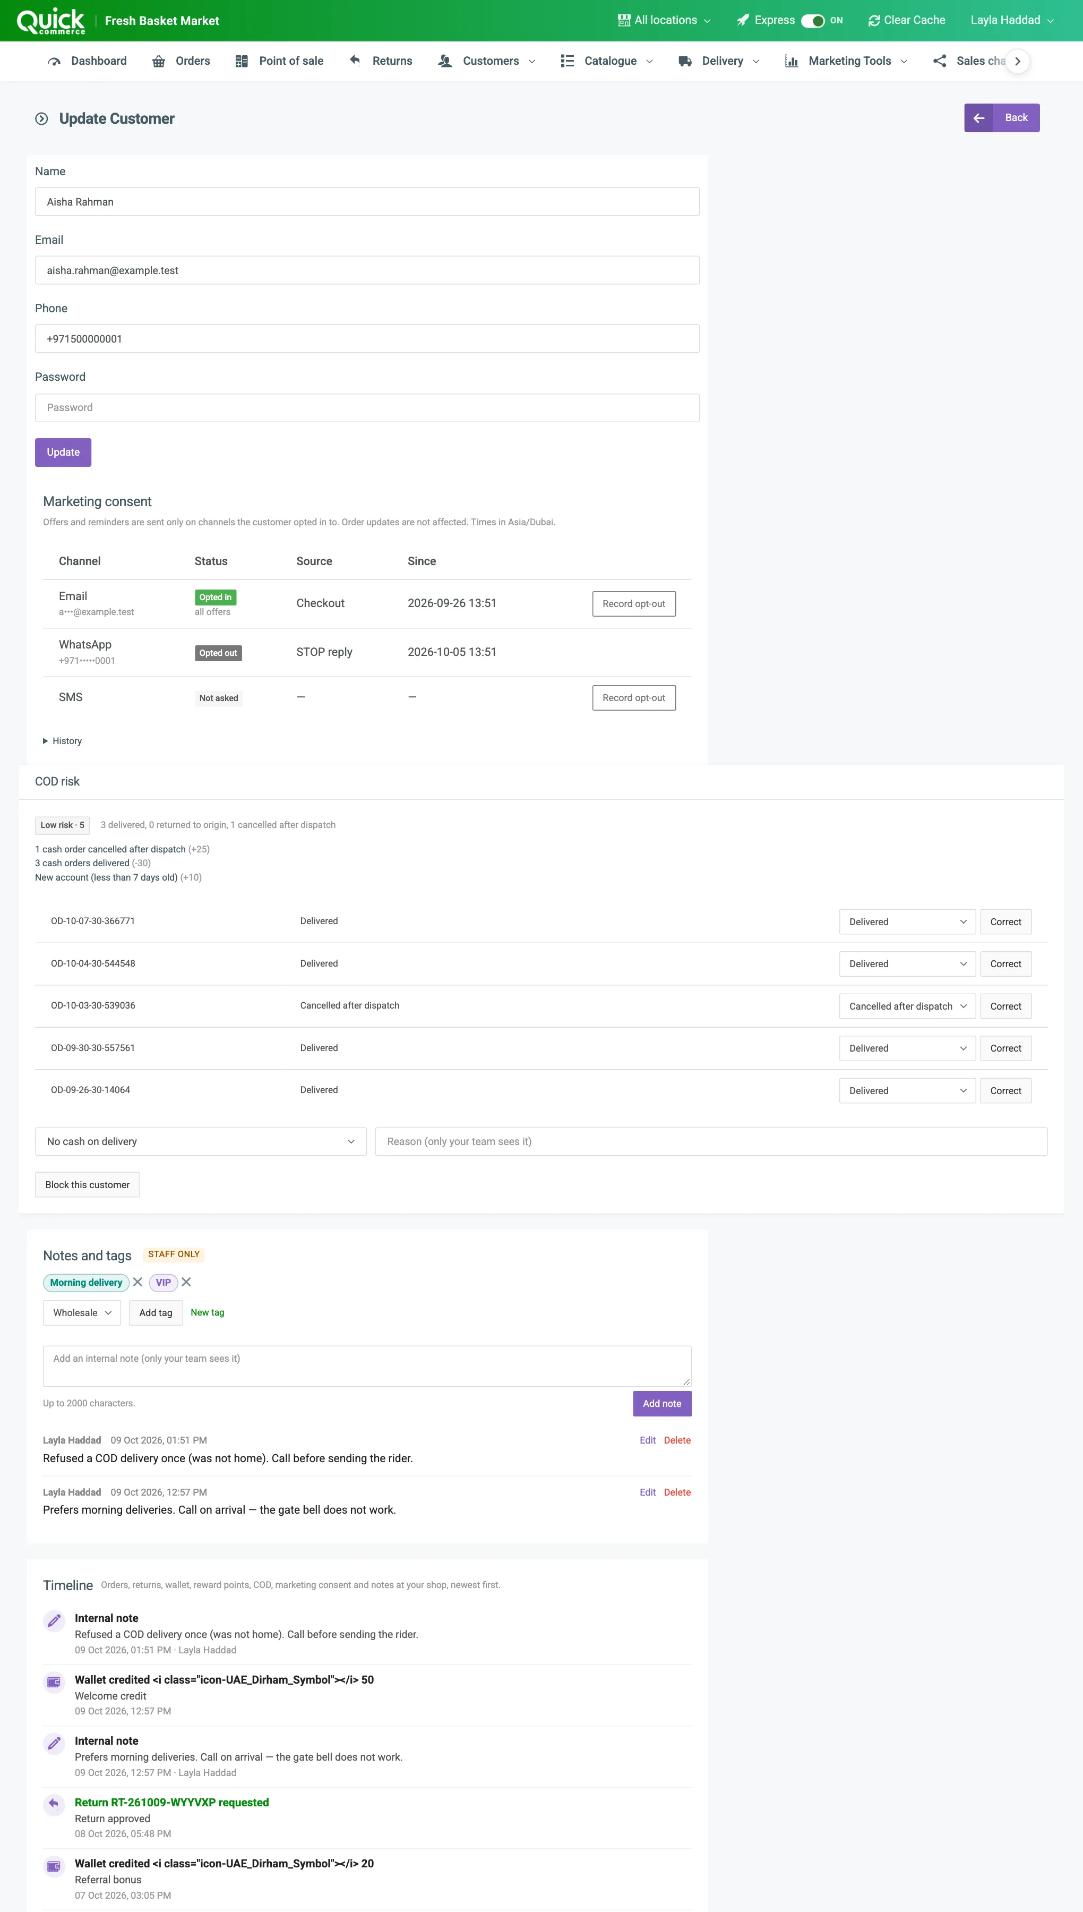Viewport: 1083px width, 1912px height.
Task: Click the Update Customer circle arrow icon
Action: [41, 119]
